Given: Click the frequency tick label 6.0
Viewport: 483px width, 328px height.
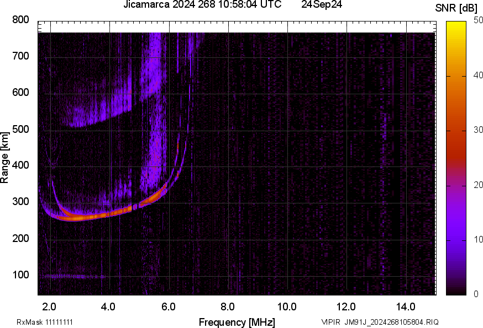Looking at the screenshot, I should pyautogui.click(x=168, y=307).
